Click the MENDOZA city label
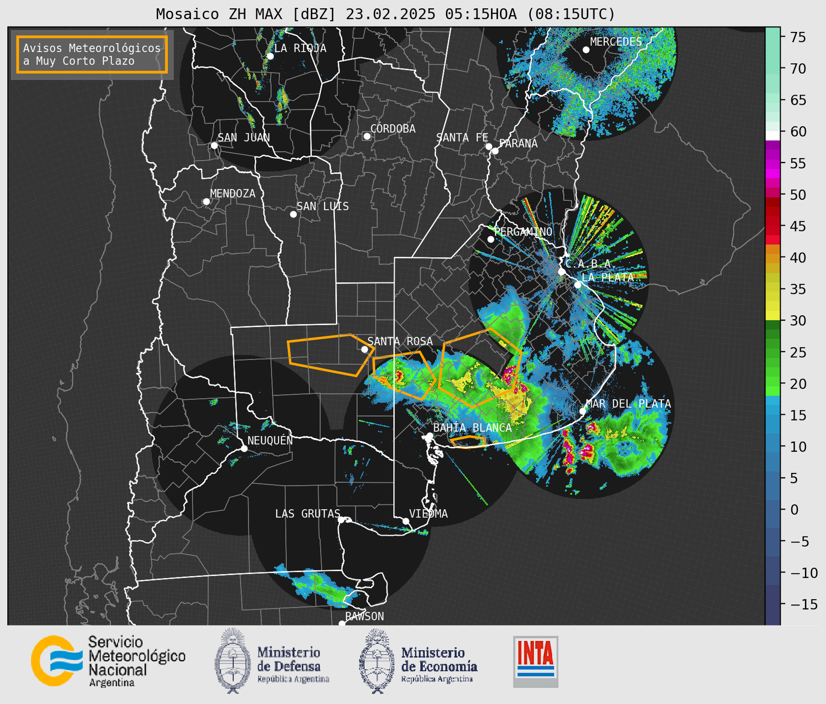 click(233, 193)
